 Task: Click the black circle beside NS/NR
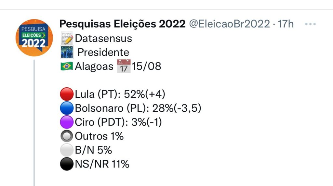(67, 164)
